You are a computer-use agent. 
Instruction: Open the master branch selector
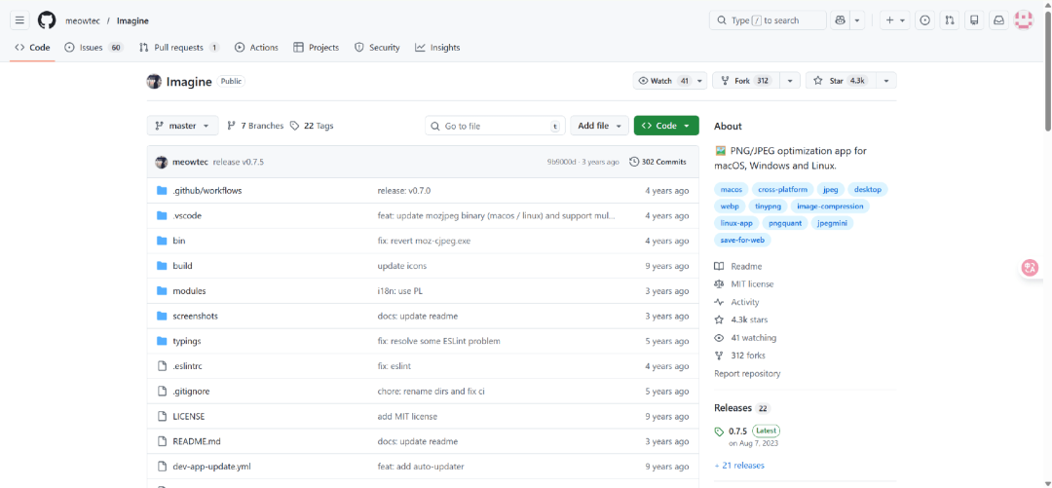[x=181, y=126]
